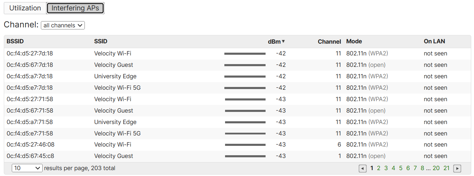Screen dimensions: 474x176
Task: Jump to results page 21
Action: point(446,168)
